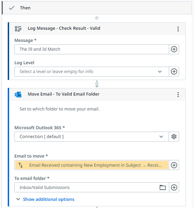Open the Move Email three-dot options menu

[x=178, y=95]
